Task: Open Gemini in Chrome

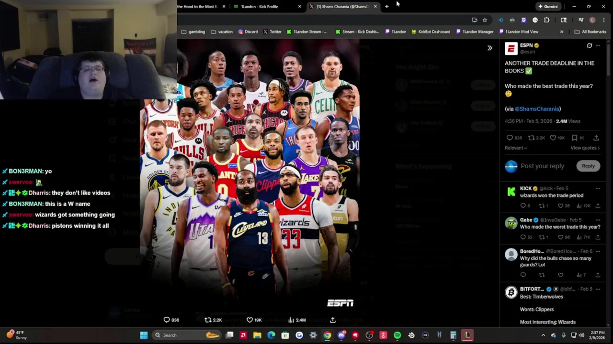Action: 548,7
